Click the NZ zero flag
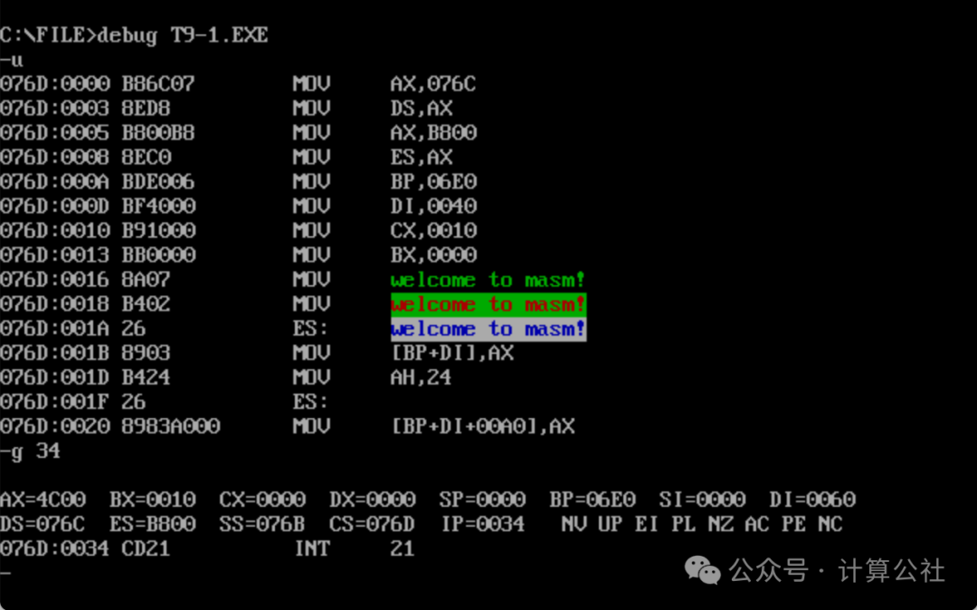Screen dimensions: 977x610 click(x=720, y=524)
